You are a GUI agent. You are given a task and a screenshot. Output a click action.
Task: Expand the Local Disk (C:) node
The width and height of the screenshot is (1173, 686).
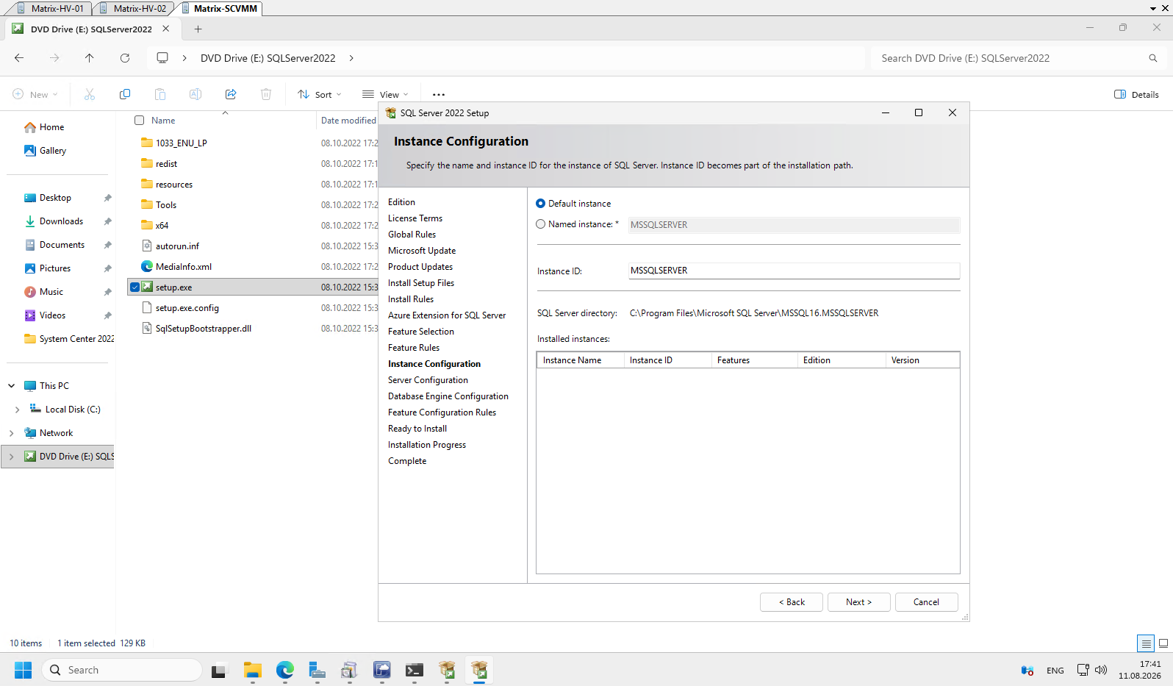(18, 410)
